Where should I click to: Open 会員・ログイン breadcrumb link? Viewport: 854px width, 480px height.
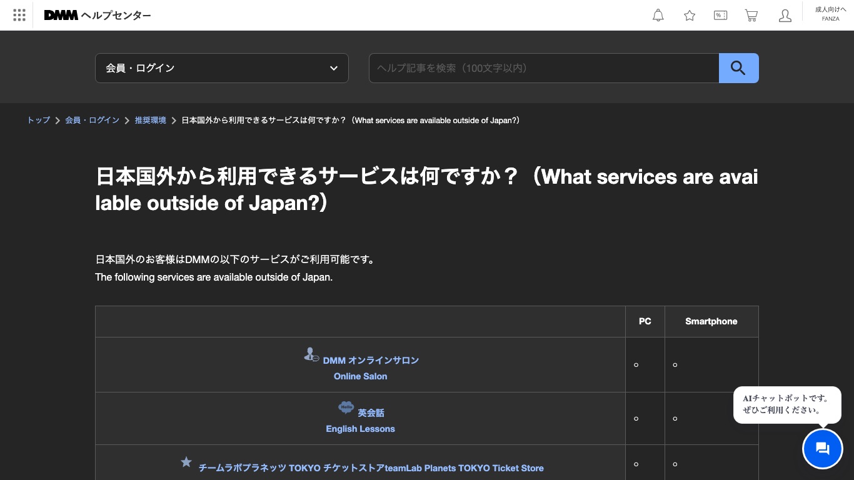coord(92,120)
